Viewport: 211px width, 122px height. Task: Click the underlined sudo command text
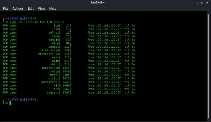(x=13, y=22)
